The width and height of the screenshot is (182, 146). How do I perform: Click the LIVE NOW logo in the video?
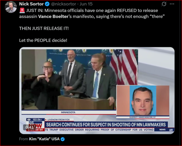tap(35, 126)
